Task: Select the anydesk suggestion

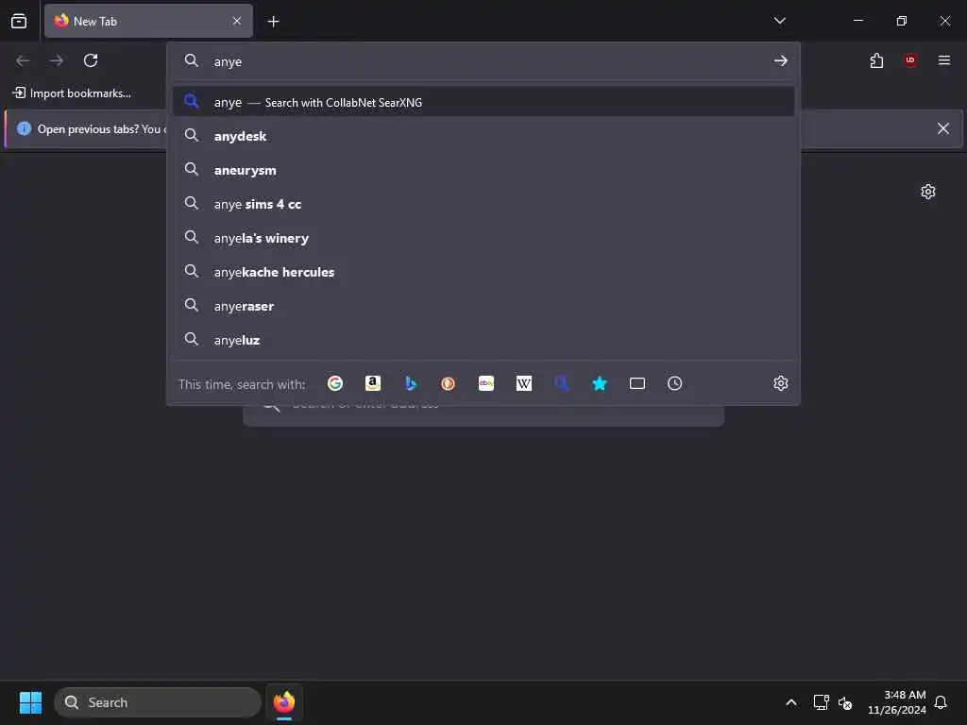Action: pos(483,136)
